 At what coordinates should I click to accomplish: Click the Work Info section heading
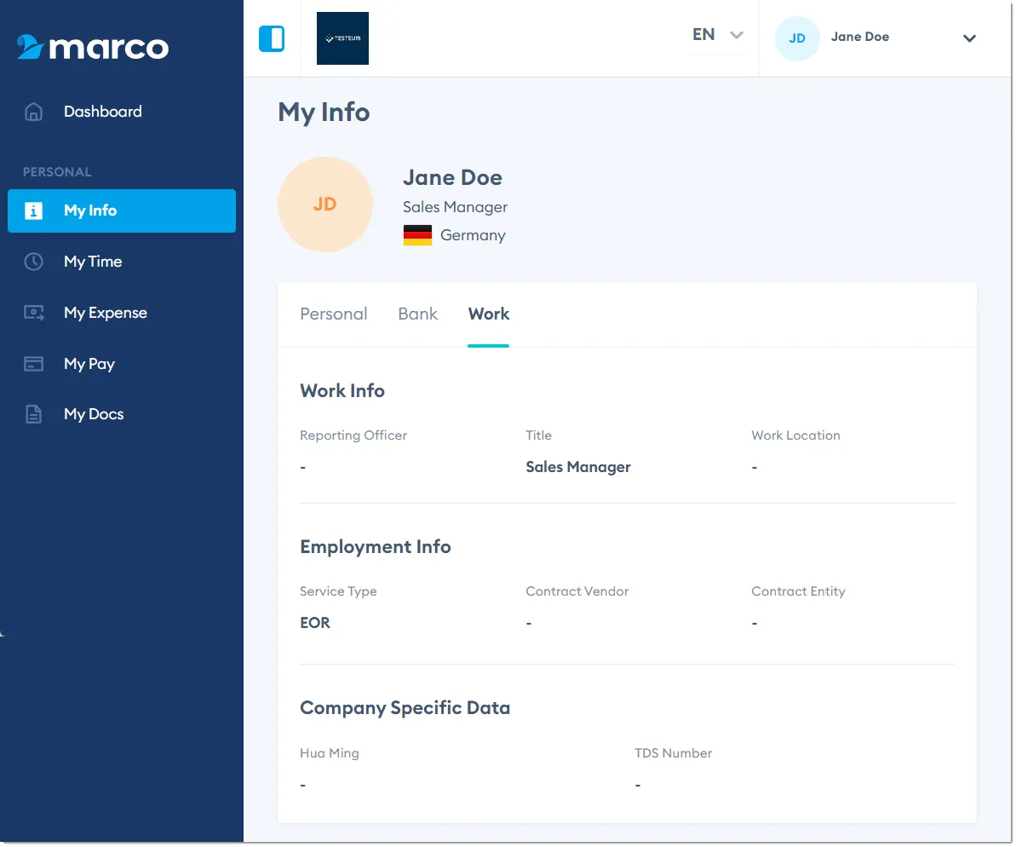(342, 391)
